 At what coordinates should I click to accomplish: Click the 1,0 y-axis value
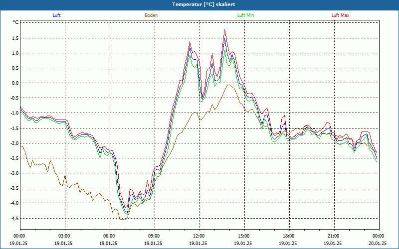coord(15,53)
